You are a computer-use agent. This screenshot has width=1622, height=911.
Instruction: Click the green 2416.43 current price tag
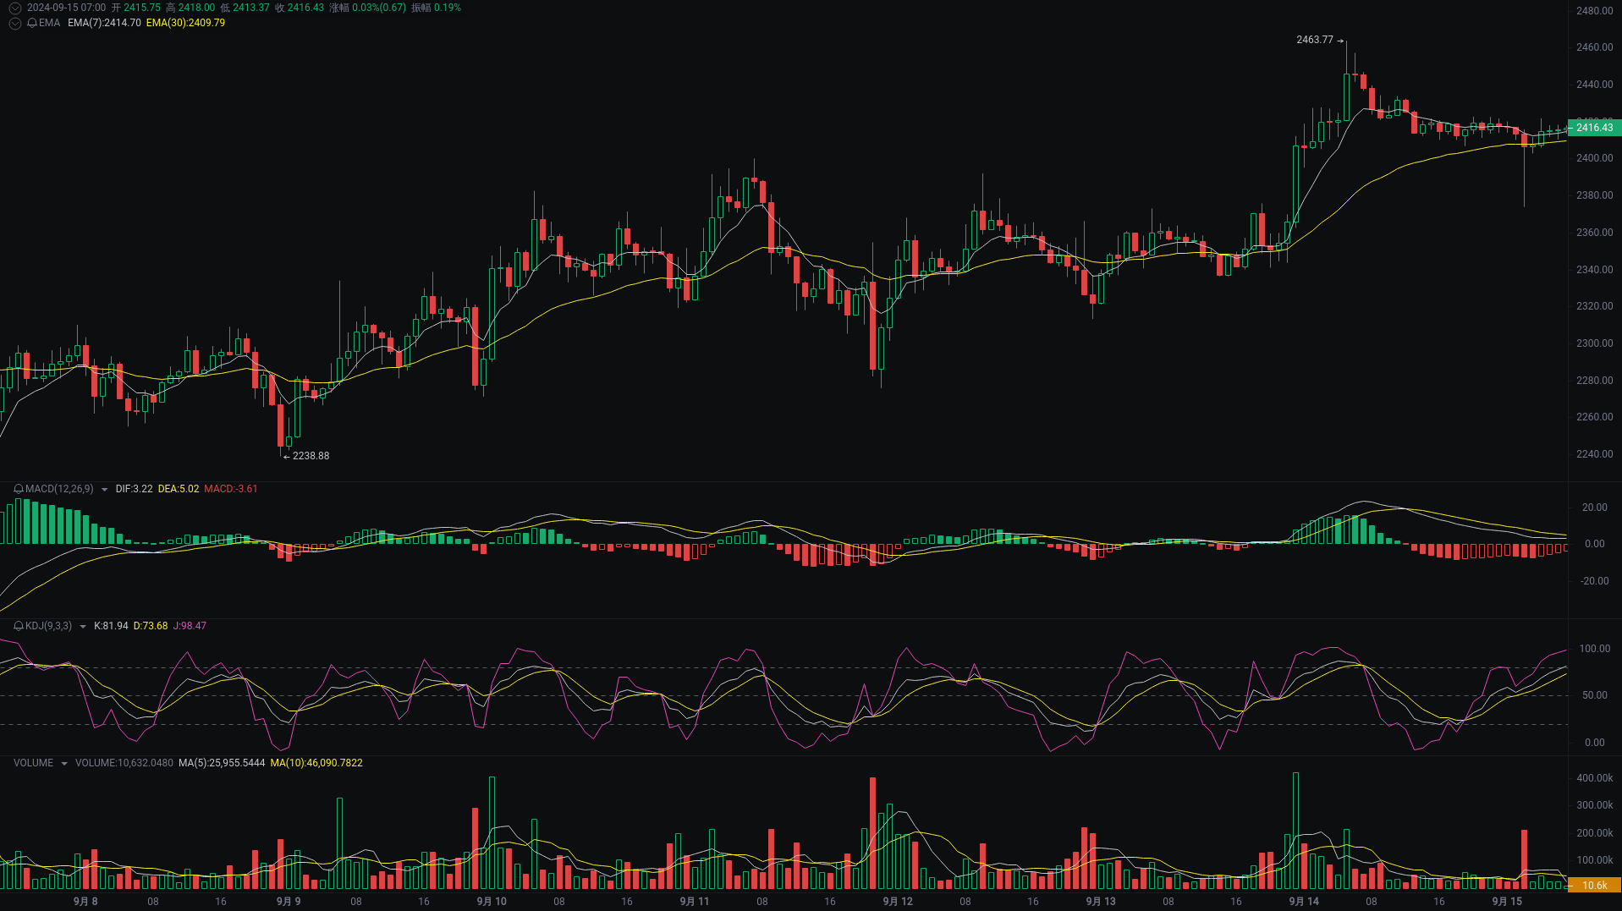[x=1594, y=128]
